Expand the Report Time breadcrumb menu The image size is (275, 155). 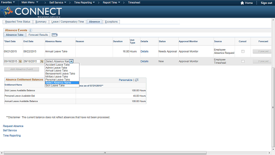(x=111, y=3)
